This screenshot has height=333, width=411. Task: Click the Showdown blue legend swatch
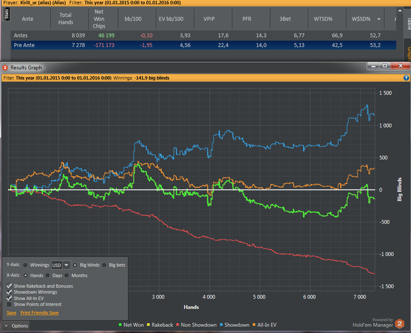coord(221,325)
